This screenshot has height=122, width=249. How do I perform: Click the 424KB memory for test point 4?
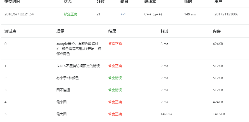click(218, 102)
